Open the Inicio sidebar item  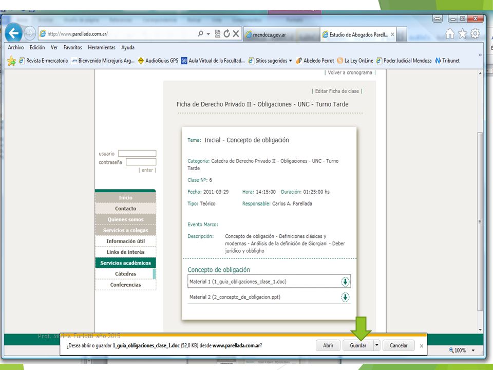pyautogui.click(x=125, y=197)
